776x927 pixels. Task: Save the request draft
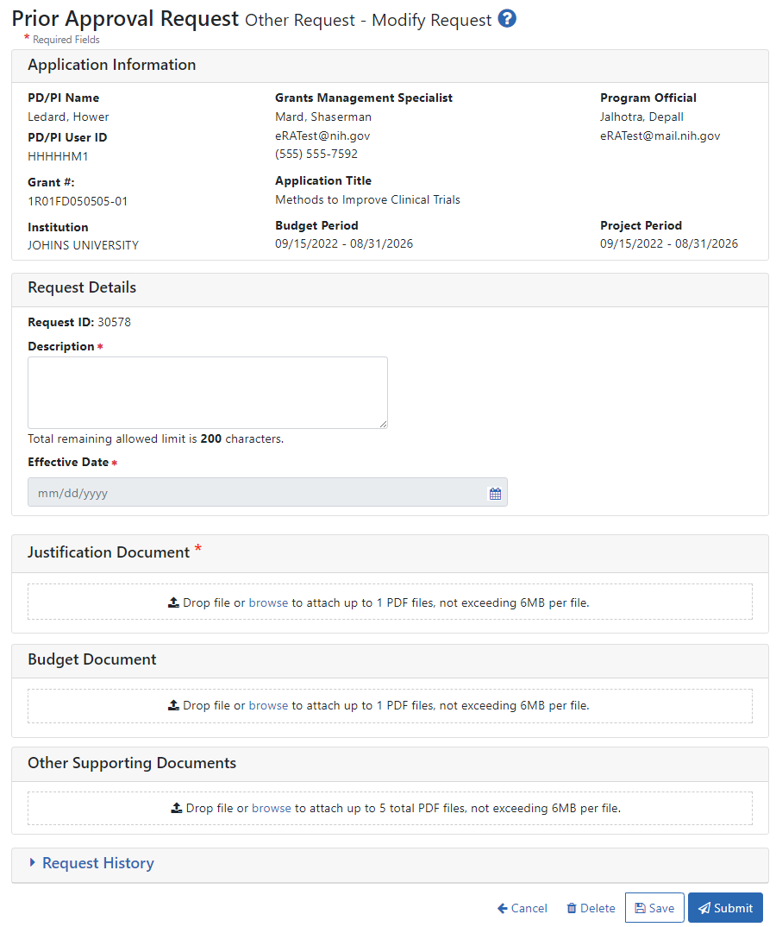coord(654,908)
